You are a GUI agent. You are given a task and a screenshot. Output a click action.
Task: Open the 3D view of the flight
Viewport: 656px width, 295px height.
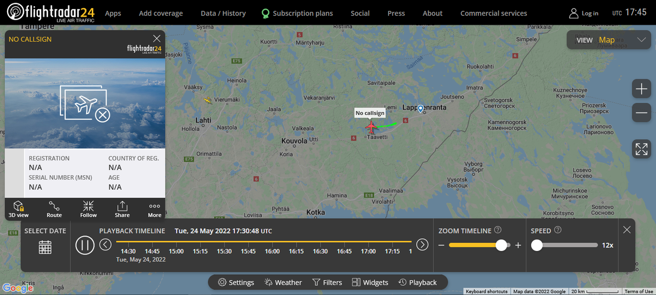[x=18, y=209]
